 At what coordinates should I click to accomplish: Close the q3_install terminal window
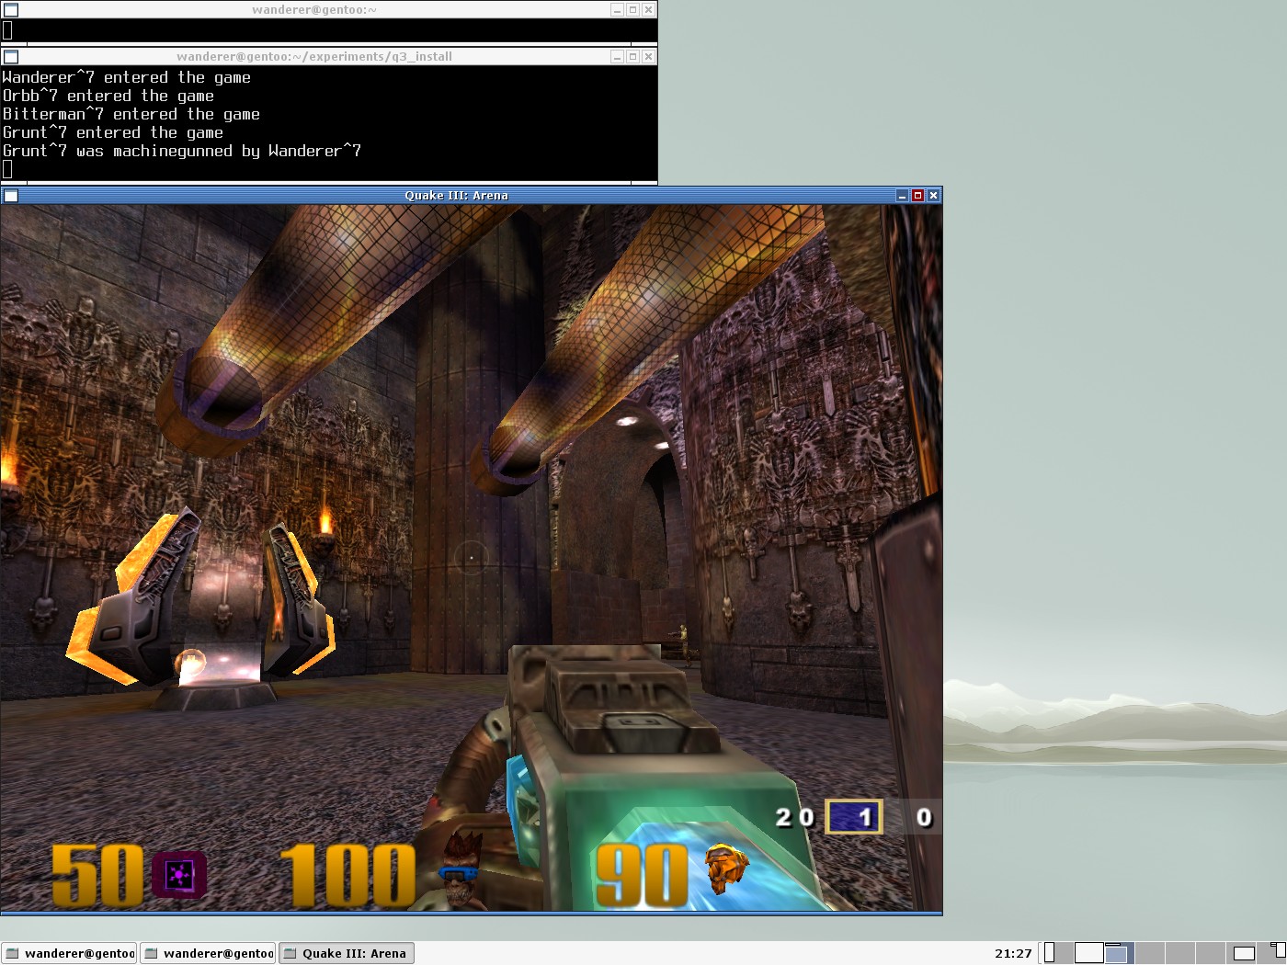648,57
